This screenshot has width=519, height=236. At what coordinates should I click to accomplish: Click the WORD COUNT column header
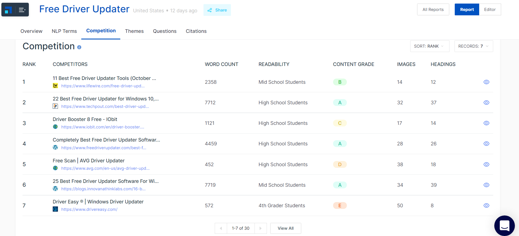point(222,64)
